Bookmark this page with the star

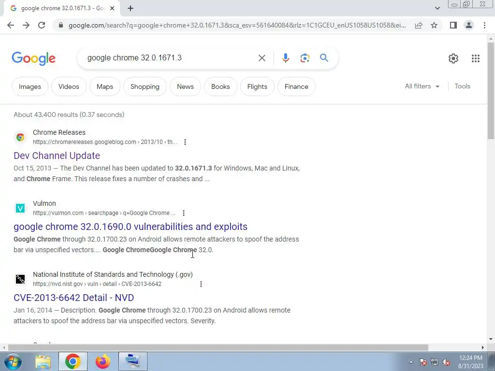[434, 25]
